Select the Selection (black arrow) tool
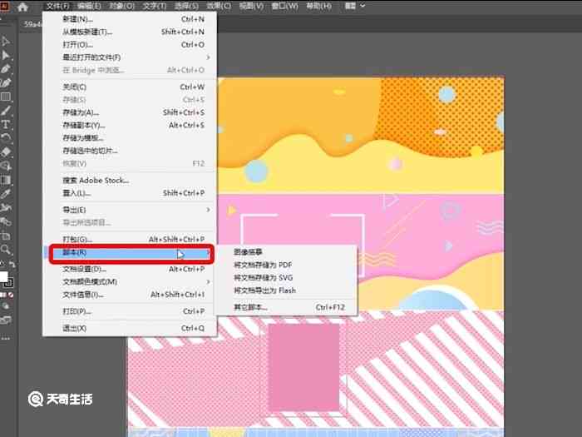The width and height of the screenshot is (582, 437). 6,42
